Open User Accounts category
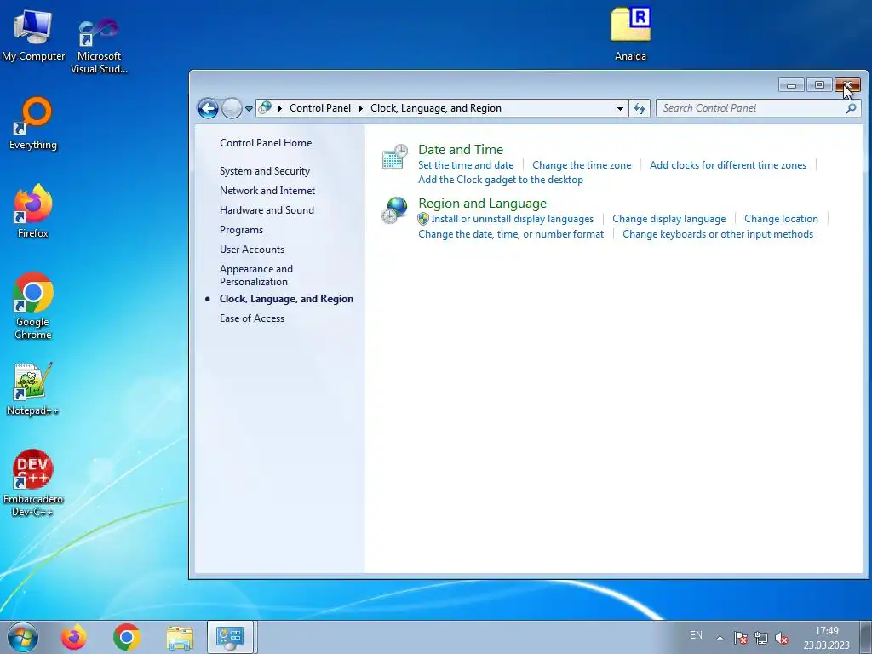The height and width of the screenshot is (654, 872). pyautogui.click(x=252, y=250)
